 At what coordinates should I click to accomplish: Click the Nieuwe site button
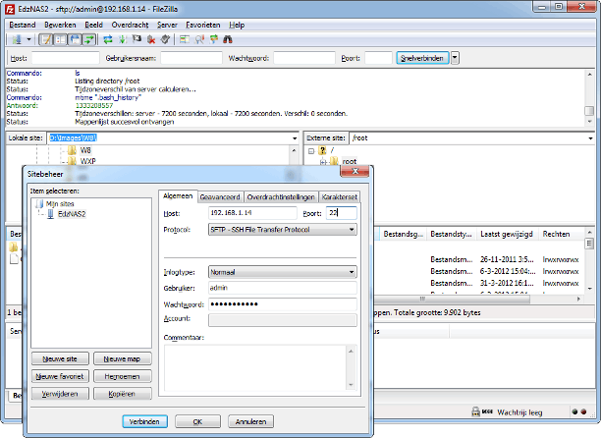(x=60, y=359)
